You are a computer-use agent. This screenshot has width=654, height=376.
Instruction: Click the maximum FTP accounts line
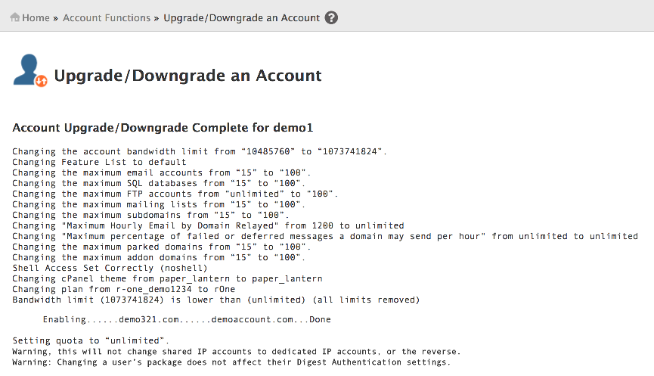coord(175,194)
